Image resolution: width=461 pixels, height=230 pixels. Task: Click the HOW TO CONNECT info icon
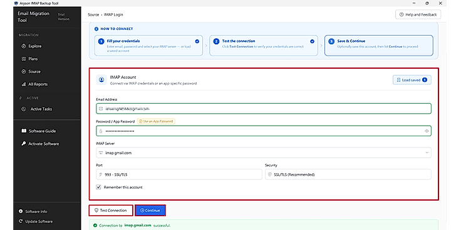[96, 29]
